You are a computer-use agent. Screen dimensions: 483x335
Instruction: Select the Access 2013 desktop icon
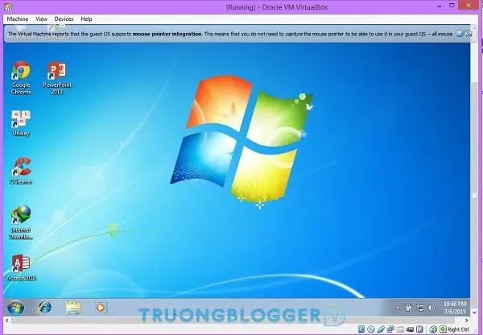[x=21, y=267]
